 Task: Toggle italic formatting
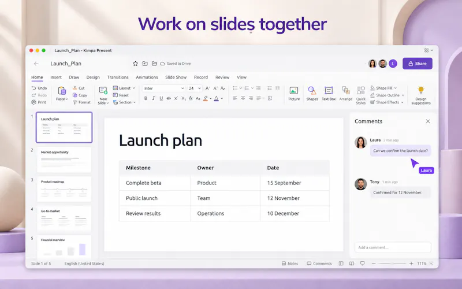click(153, 98)
